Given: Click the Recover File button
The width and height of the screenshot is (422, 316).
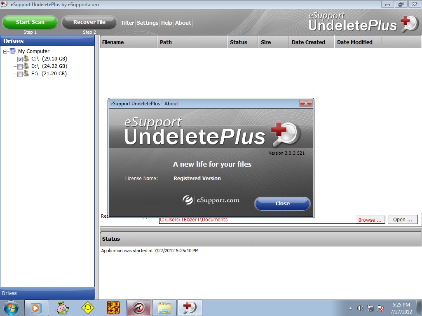Looking at the screenshot, I should coord(89,22).
